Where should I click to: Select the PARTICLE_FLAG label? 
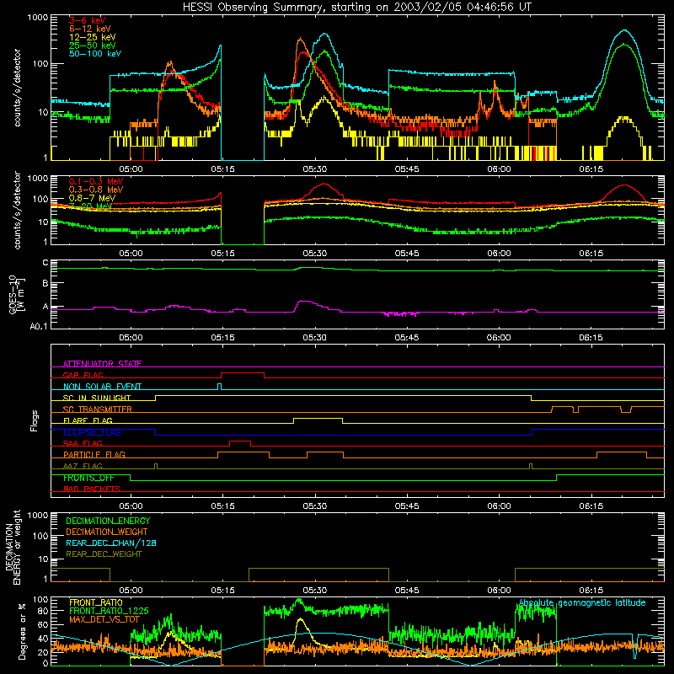[x=94, y=455]
